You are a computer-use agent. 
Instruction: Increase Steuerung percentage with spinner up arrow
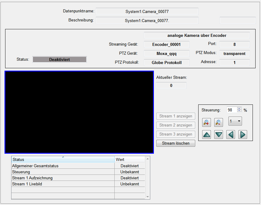click(x=239, y=109)
